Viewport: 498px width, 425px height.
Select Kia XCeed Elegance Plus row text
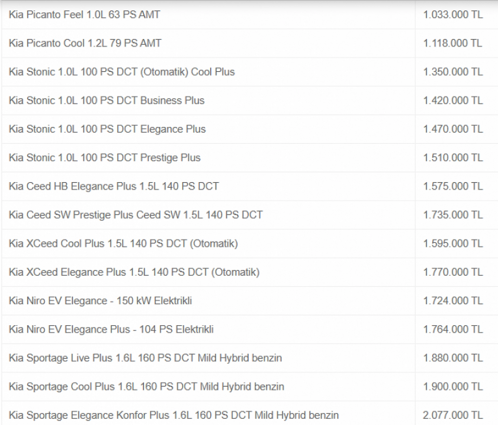coord(134,272)
